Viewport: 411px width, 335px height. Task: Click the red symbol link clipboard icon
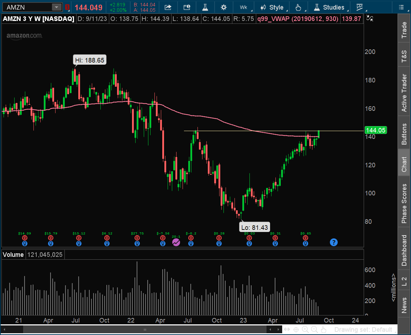point(67,7)
